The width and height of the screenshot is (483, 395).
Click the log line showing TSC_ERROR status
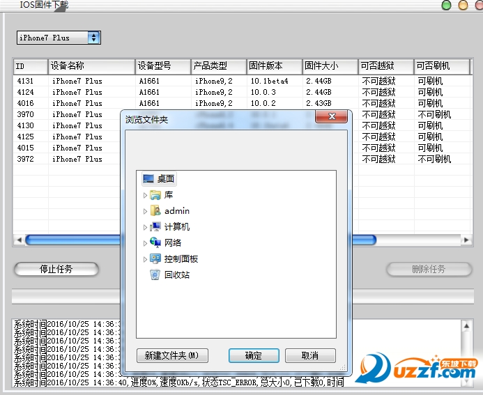pos(178,382)
